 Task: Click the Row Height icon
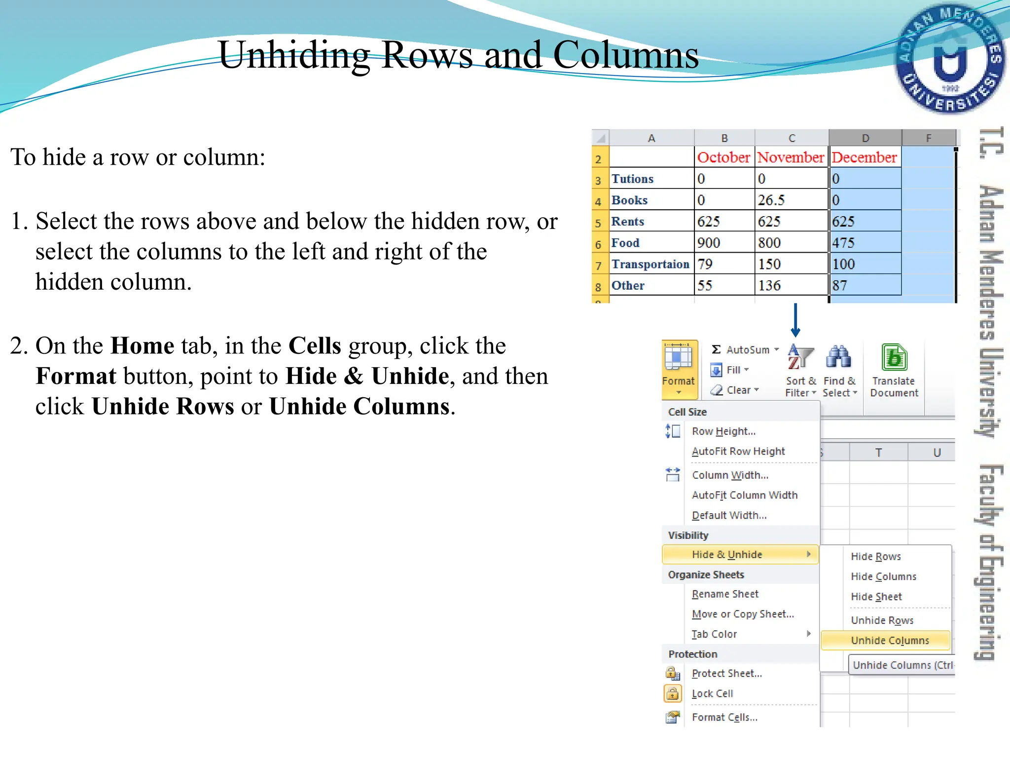673,431
